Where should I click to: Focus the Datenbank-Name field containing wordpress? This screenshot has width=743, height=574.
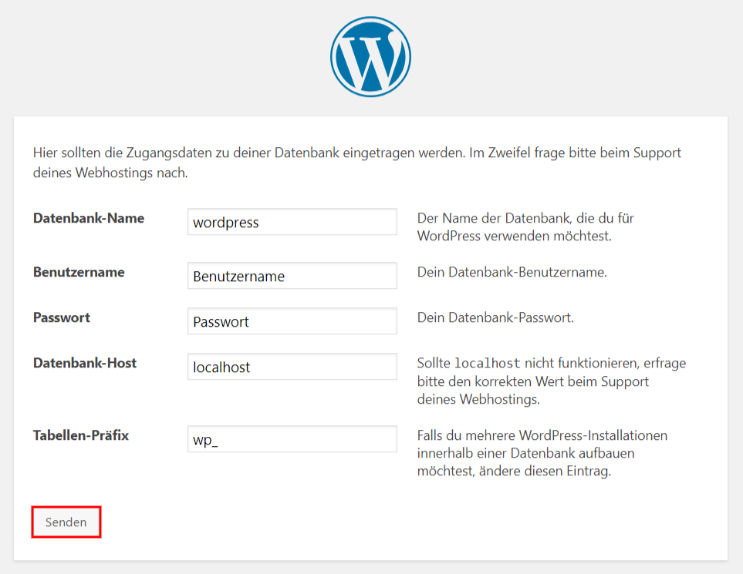point(292,222)
